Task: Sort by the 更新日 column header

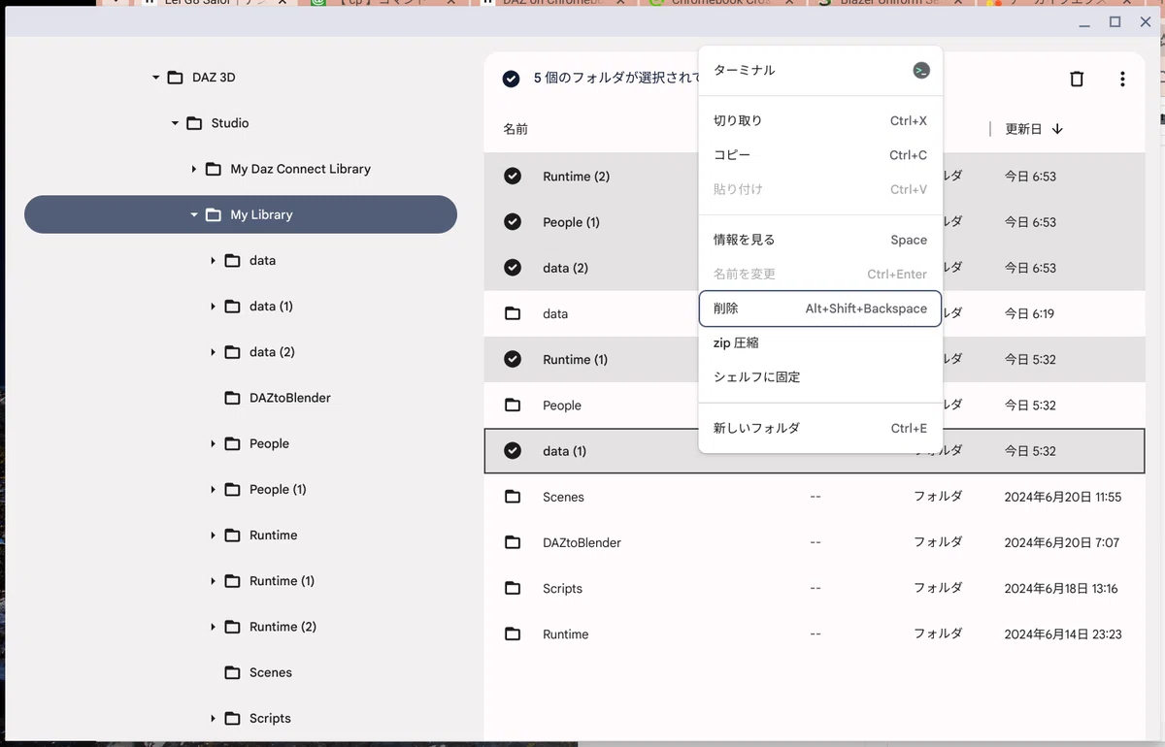Action: [x=1023, y=129]
